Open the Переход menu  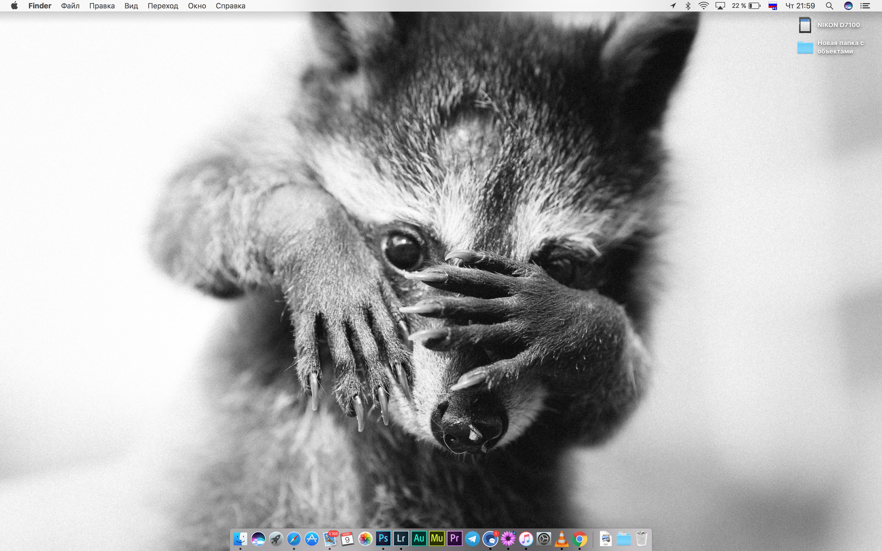162,6
